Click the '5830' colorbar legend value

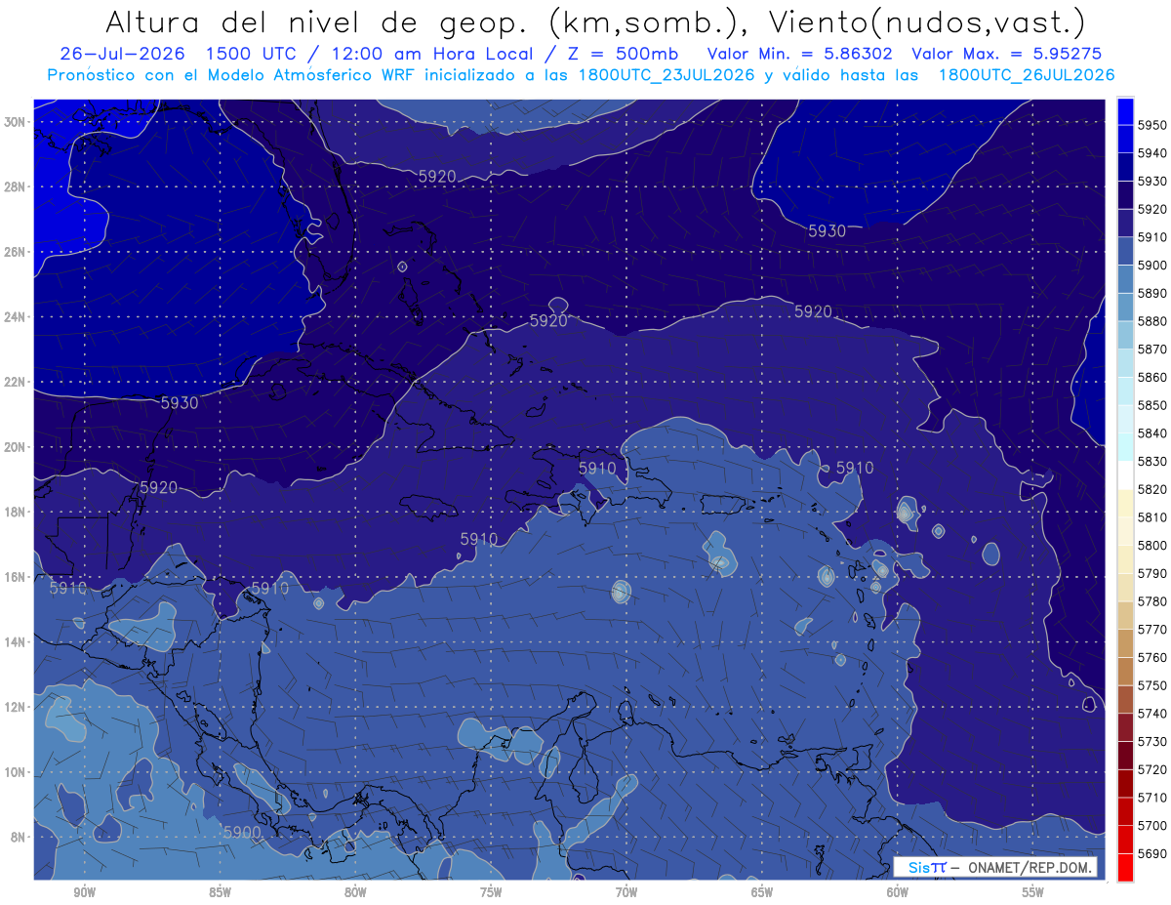click(1151, 461)
